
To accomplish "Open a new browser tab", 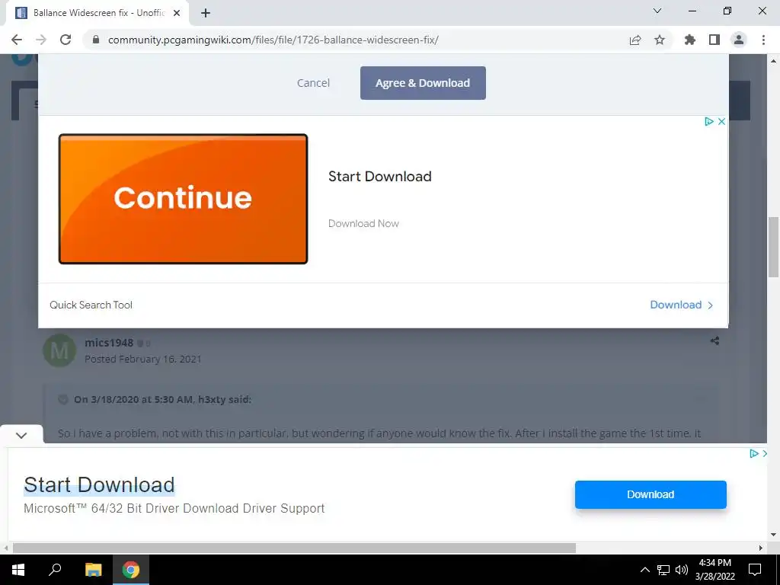I will pyautogui.click(x=206, y=14).
